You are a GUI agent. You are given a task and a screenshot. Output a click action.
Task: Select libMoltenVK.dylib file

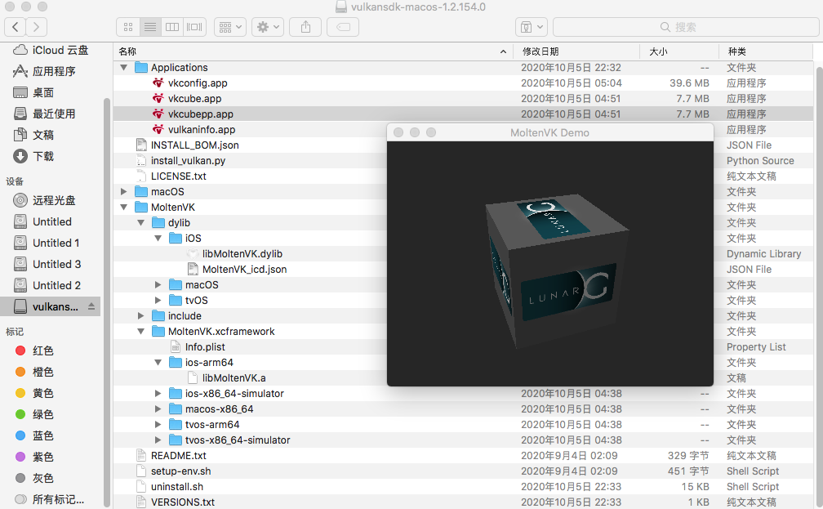(242, 254)
